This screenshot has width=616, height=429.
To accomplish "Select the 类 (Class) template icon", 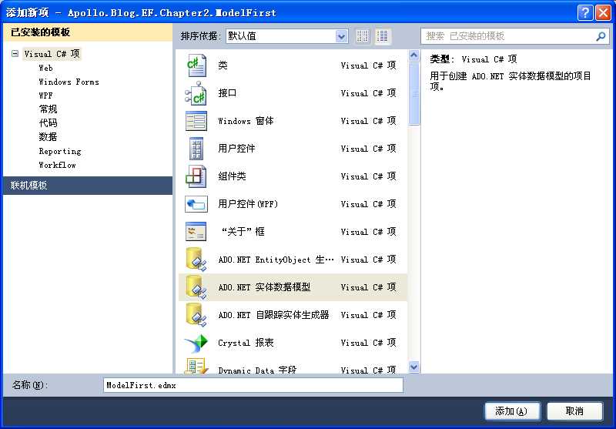I will tap(196, 65).
